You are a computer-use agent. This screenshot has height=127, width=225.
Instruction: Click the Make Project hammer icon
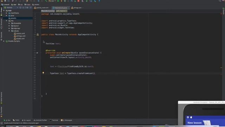click(46, 1)
